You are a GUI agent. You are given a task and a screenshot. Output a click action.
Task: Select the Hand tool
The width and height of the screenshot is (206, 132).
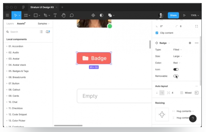pyautogui.click(x=63, y=15)
